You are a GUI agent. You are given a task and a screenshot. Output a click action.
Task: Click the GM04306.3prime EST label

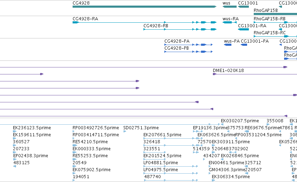click(x=227, y=170)
